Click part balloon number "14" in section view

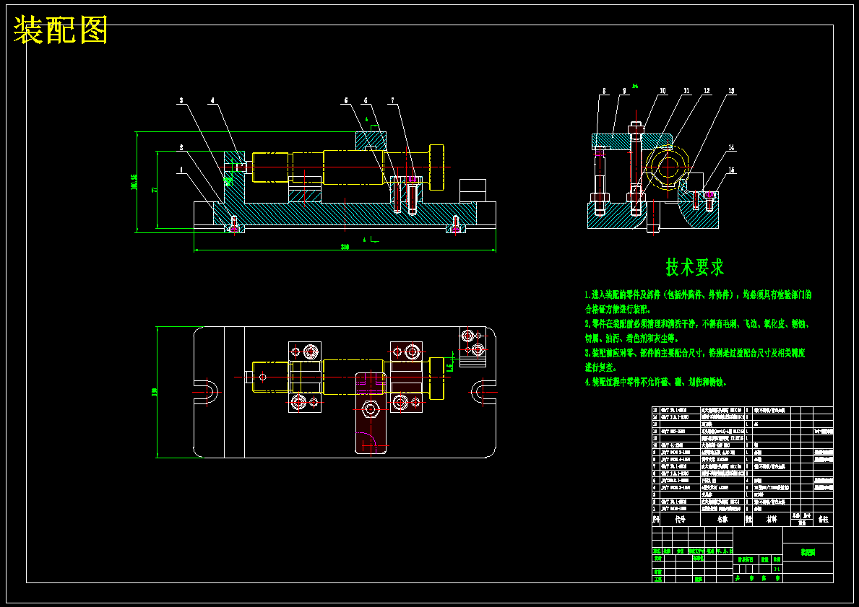[731, 148]
